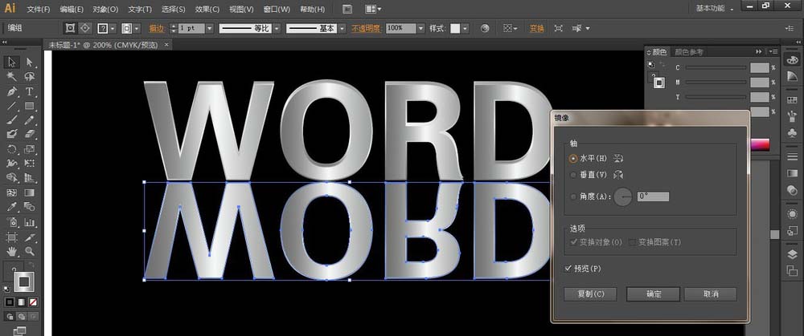This screenshot has height=336, width=804.
Task: Open workspace switcher dropdown
Action: [x=715, y=9]
